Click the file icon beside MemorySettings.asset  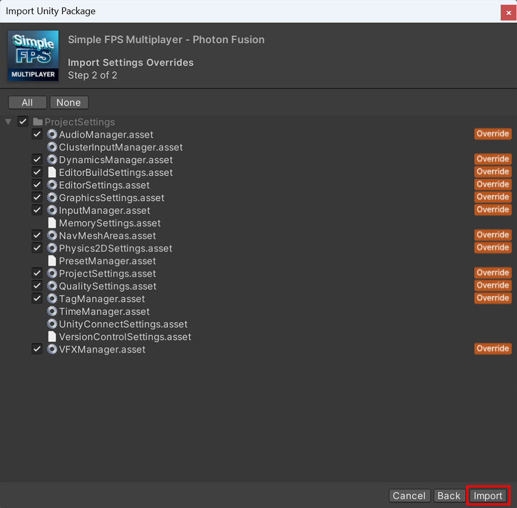click(52, 223)
